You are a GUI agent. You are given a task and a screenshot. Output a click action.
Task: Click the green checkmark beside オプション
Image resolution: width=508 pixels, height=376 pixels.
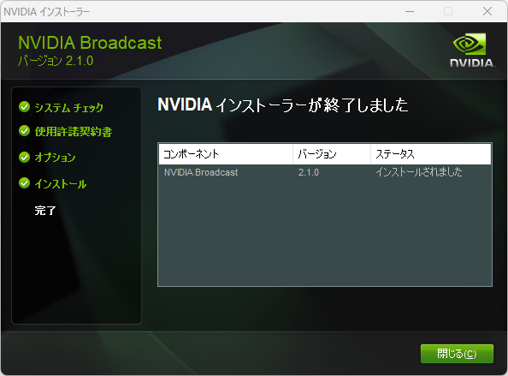24,157
